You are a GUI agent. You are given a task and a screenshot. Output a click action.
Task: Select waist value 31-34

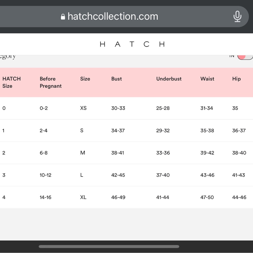(x=206, y=108)
